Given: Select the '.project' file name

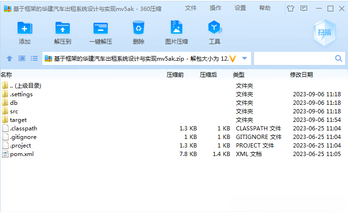Looking at the screenshot, I should coord(20,146).
